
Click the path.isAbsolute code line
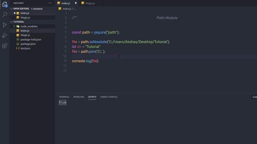(x=121, y=42)
